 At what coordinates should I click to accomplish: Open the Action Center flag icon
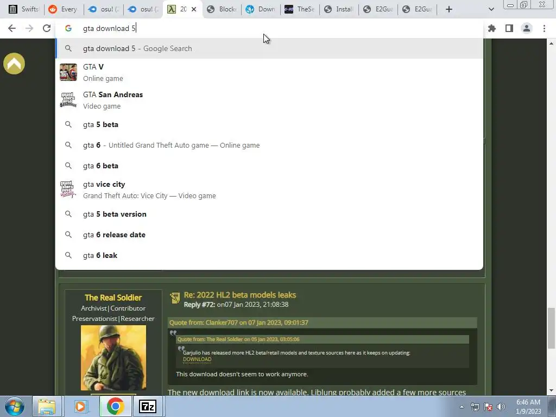(x=488, y=407)
